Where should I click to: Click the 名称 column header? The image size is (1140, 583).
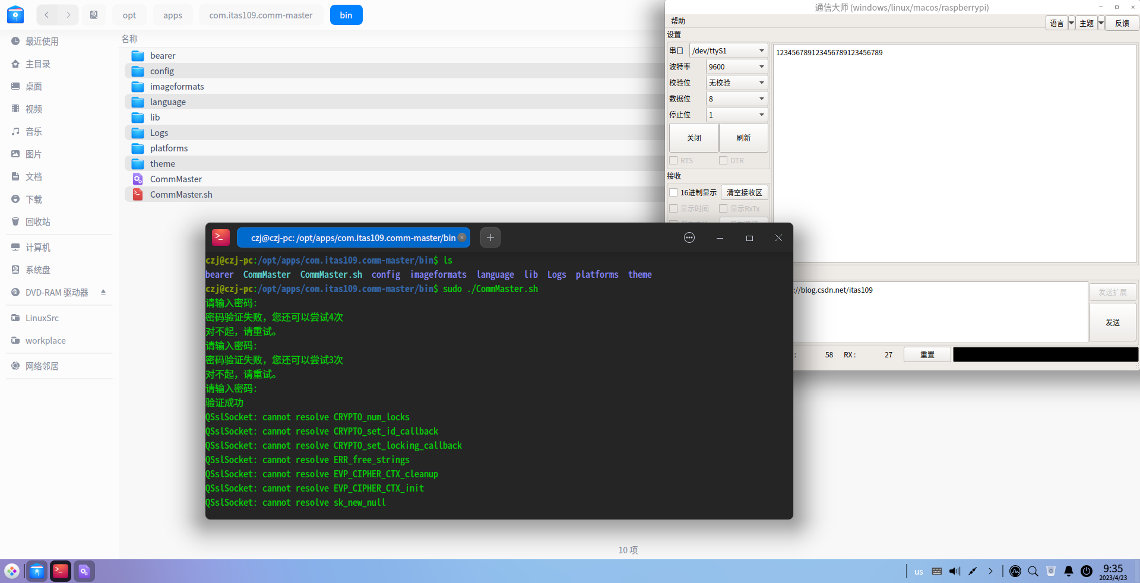point(129,39)
